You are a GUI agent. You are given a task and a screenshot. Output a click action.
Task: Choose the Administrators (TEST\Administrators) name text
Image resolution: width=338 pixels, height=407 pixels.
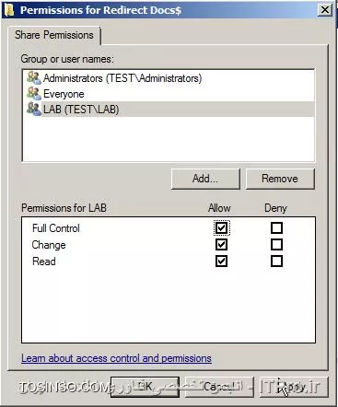122,78
